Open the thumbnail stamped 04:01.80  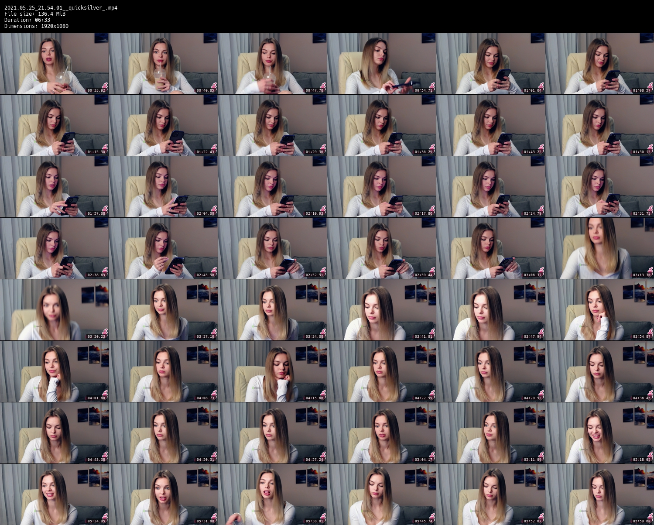[x=54, y=371]
